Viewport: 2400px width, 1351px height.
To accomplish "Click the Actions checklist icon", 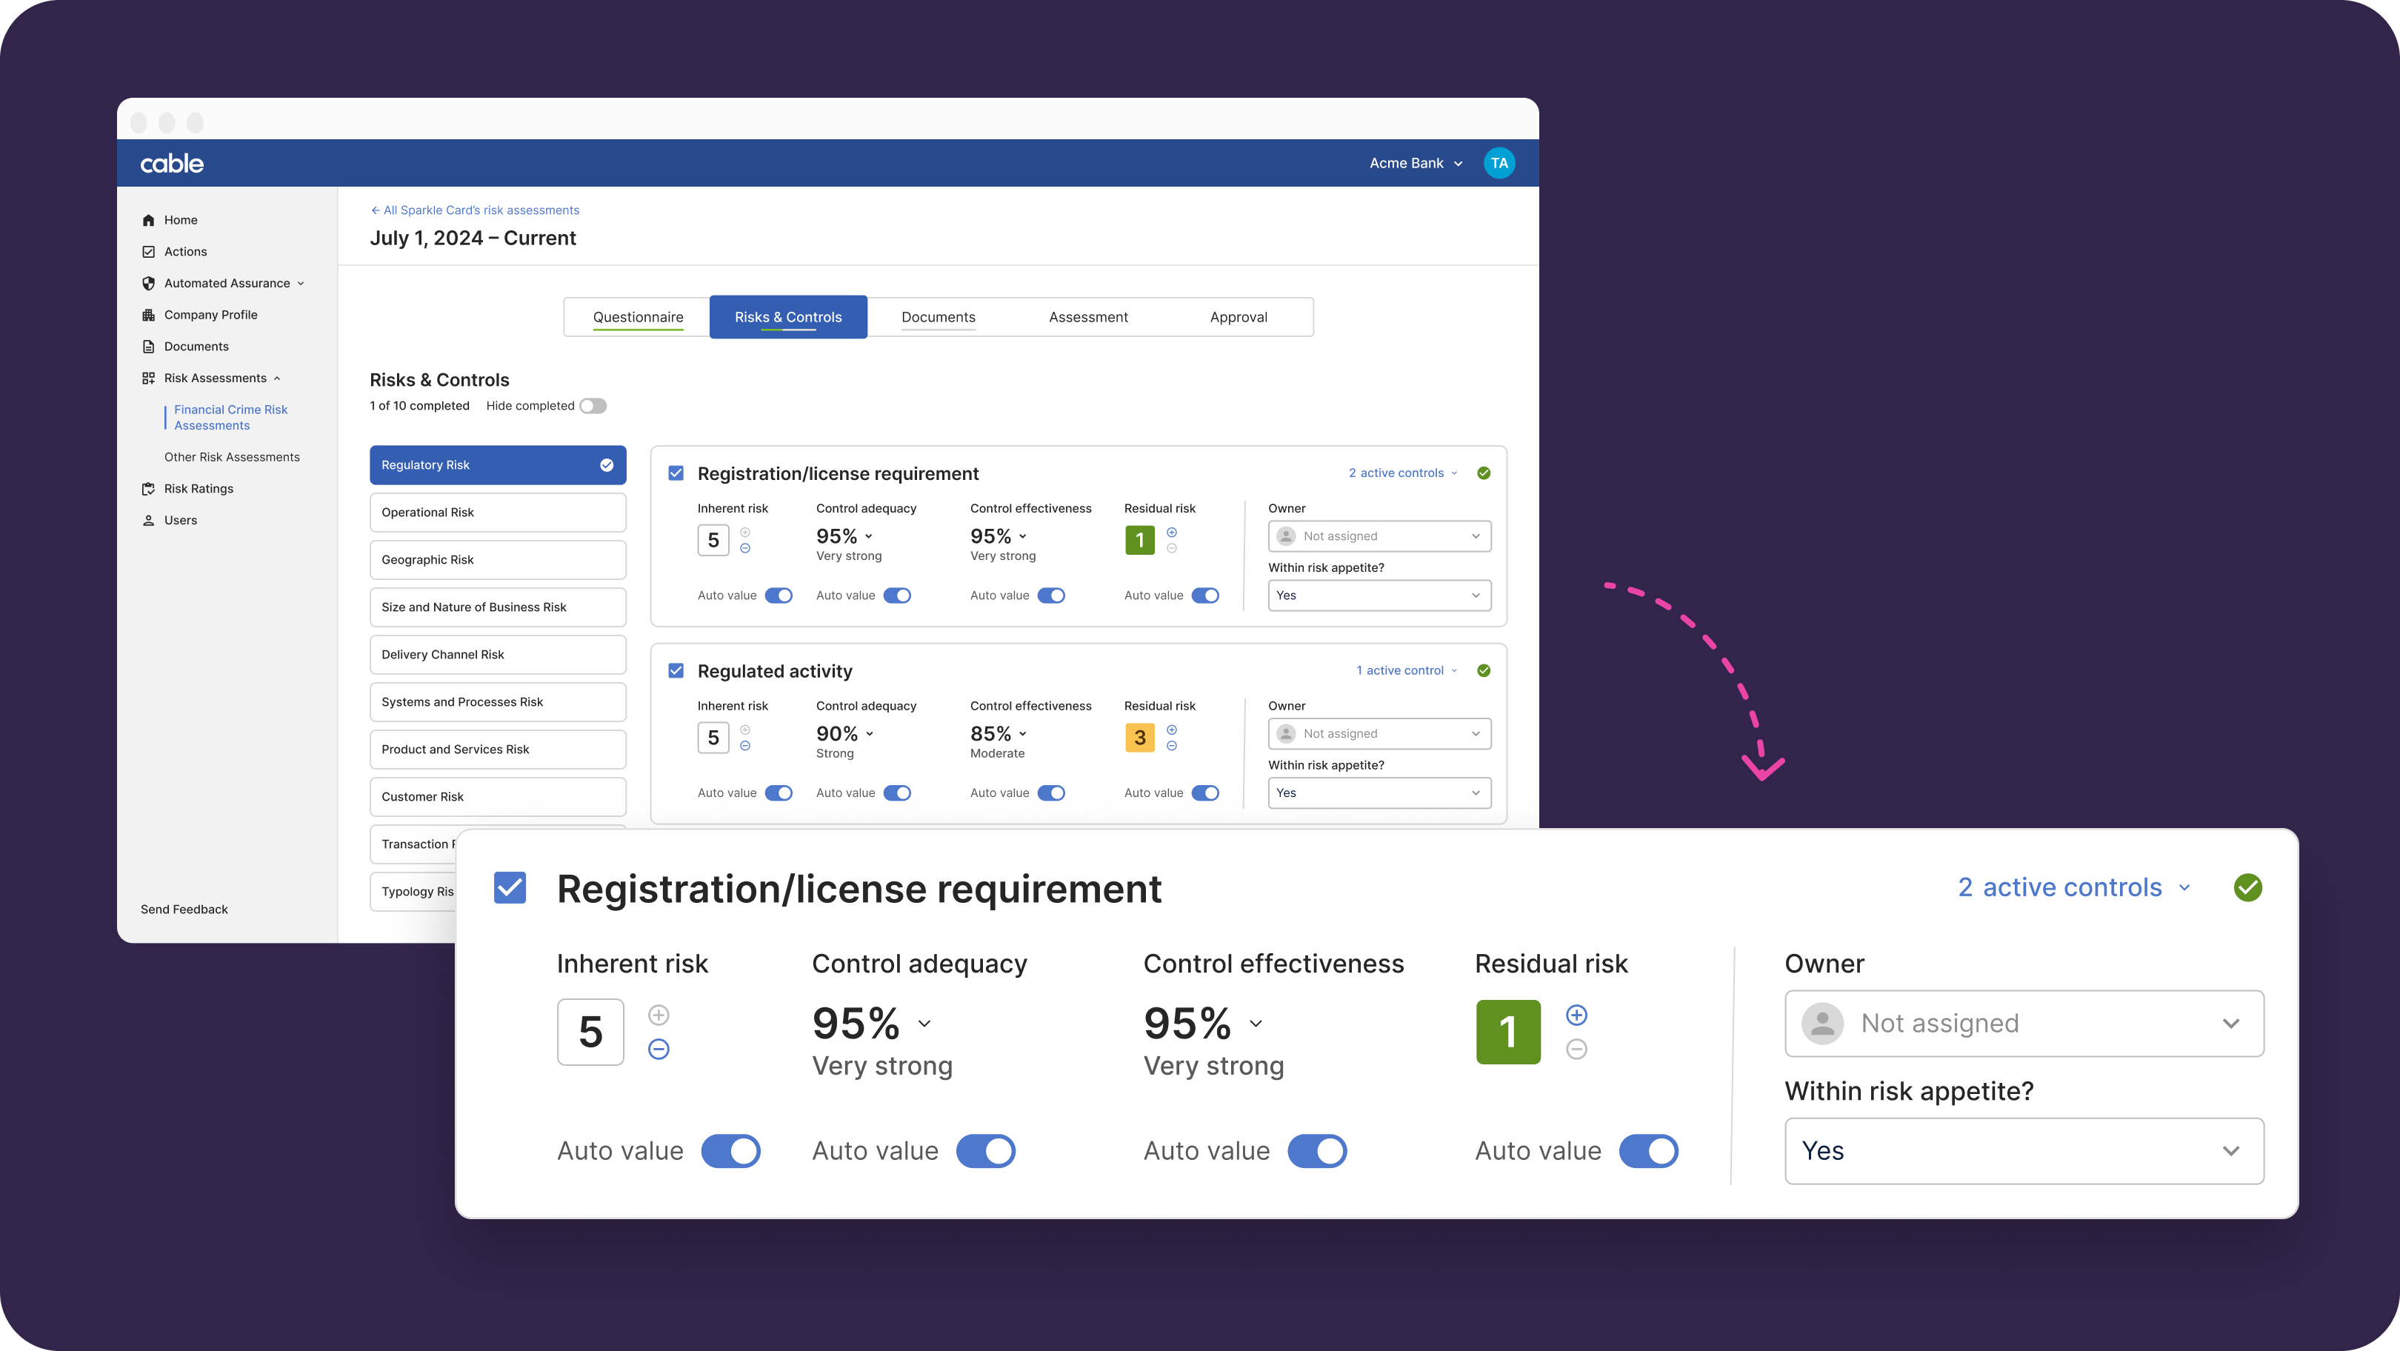I will [148, 252].
